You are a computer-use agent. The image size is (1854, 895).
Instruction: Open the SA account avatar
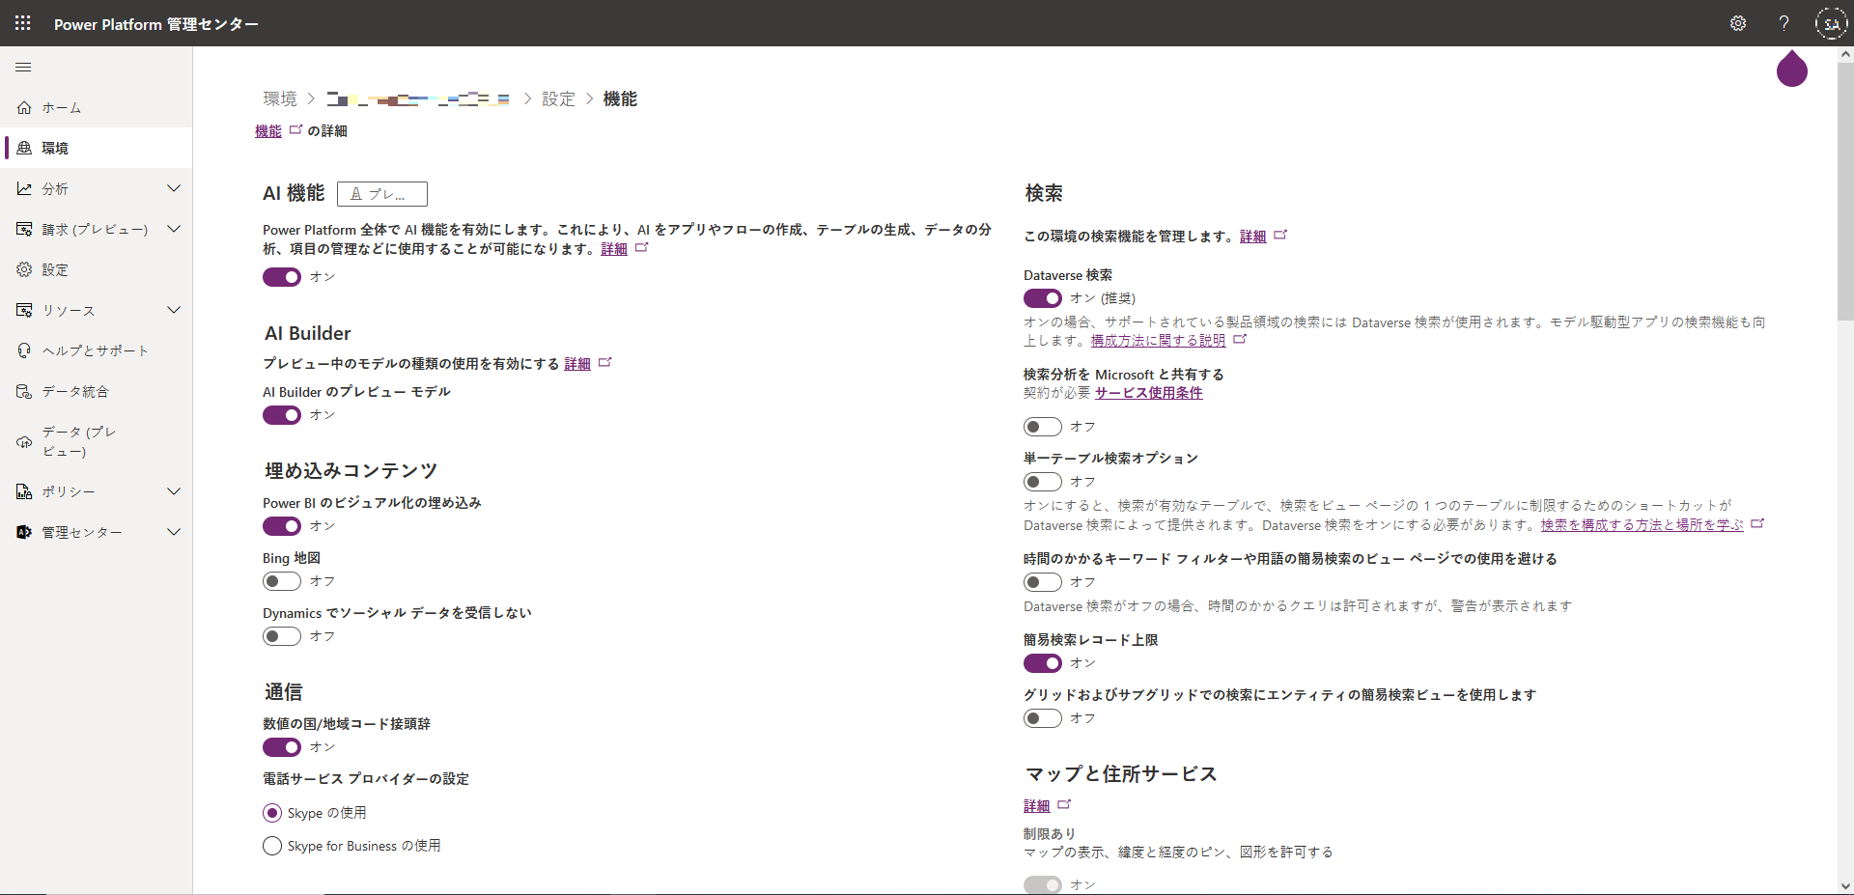tap(1831, 23)
